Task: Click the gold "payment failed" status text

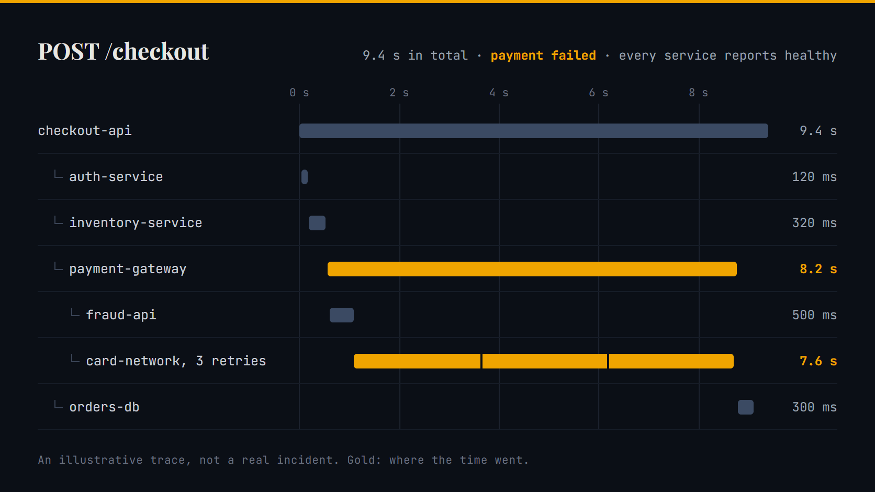Action: coord(543,55)
